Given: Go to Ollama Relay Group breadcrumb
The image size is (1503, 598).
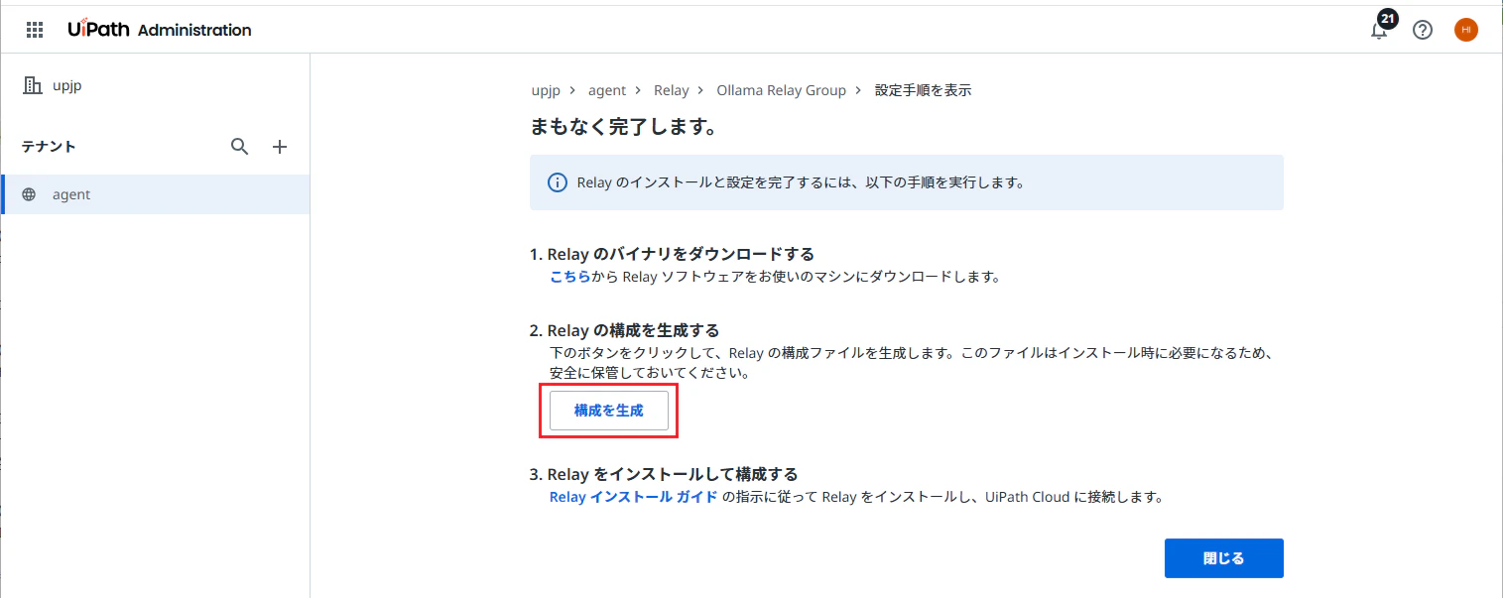Looking at the screenshot, I should (x=782, y=90).
